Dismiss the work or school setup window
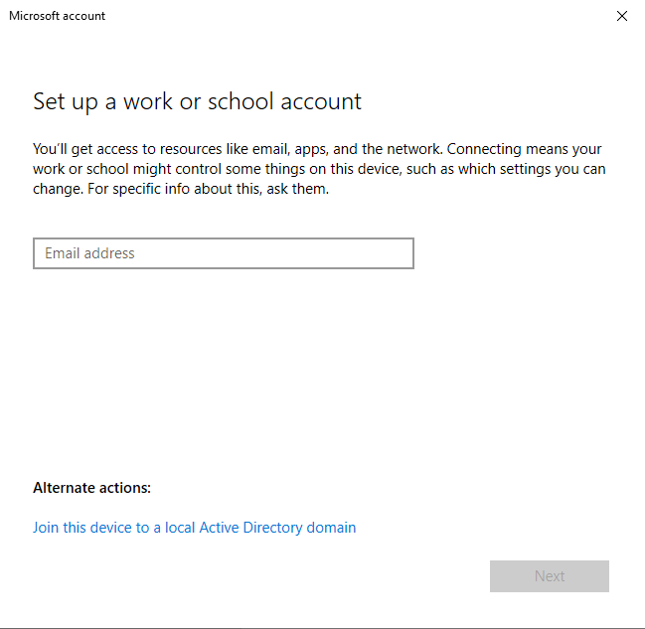The image size is (645, 629). click(x=621, y=16)
